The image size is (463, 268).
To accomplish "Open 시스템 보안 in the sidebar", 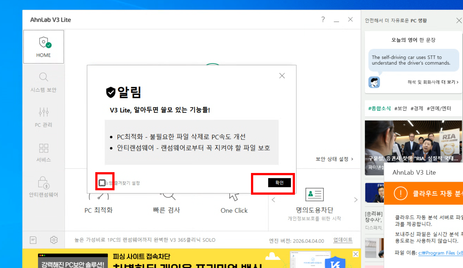I will (x=44, y=82).
